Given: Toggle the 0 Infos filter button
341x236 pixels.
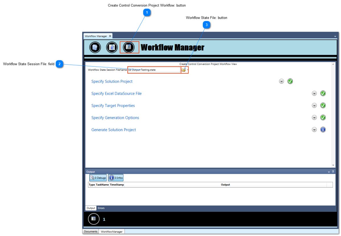Looking at the screenshot, I should pos(116,178).
